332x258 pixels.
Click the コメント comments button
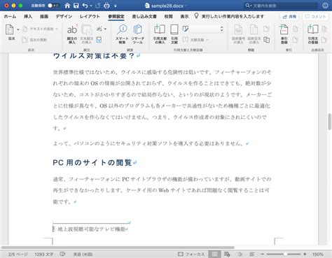(x=315, y=17)
